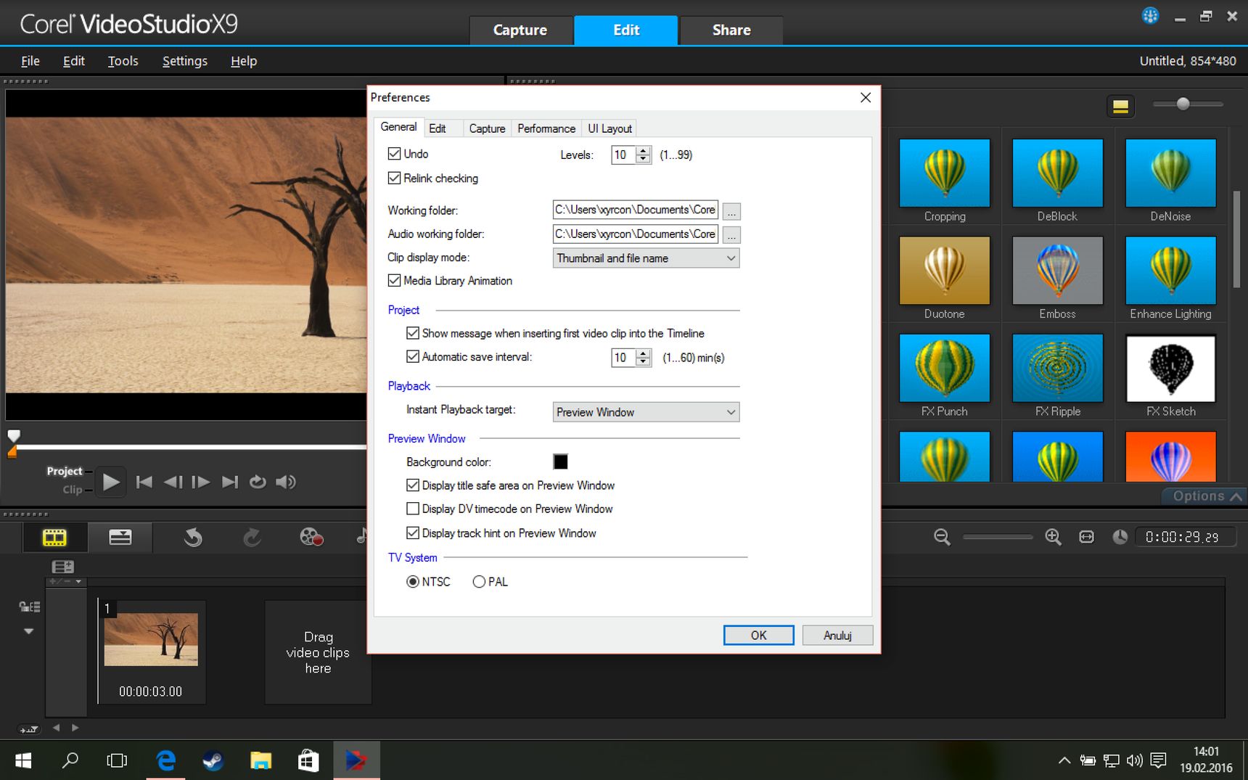
Task: Switch to the Edit tab in Preferences
Action: coord(438,128)
